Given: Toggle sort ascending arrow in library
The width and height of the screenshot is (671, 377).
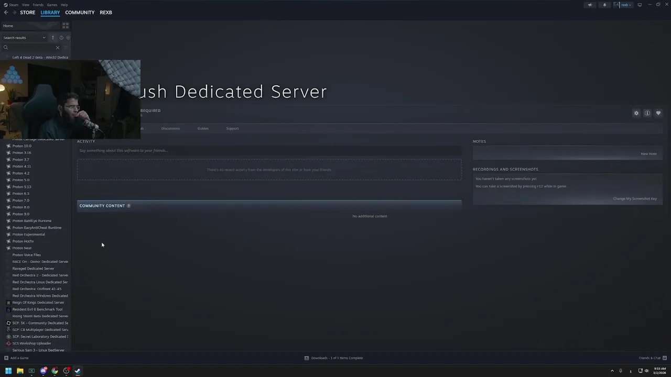Looking at the screenshot, I should [52, 38].
